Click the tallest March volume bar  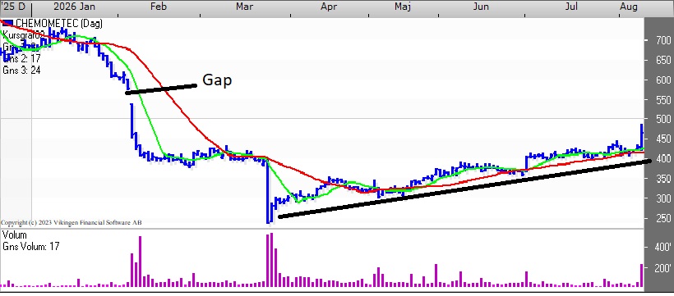(x=271, y=260)
